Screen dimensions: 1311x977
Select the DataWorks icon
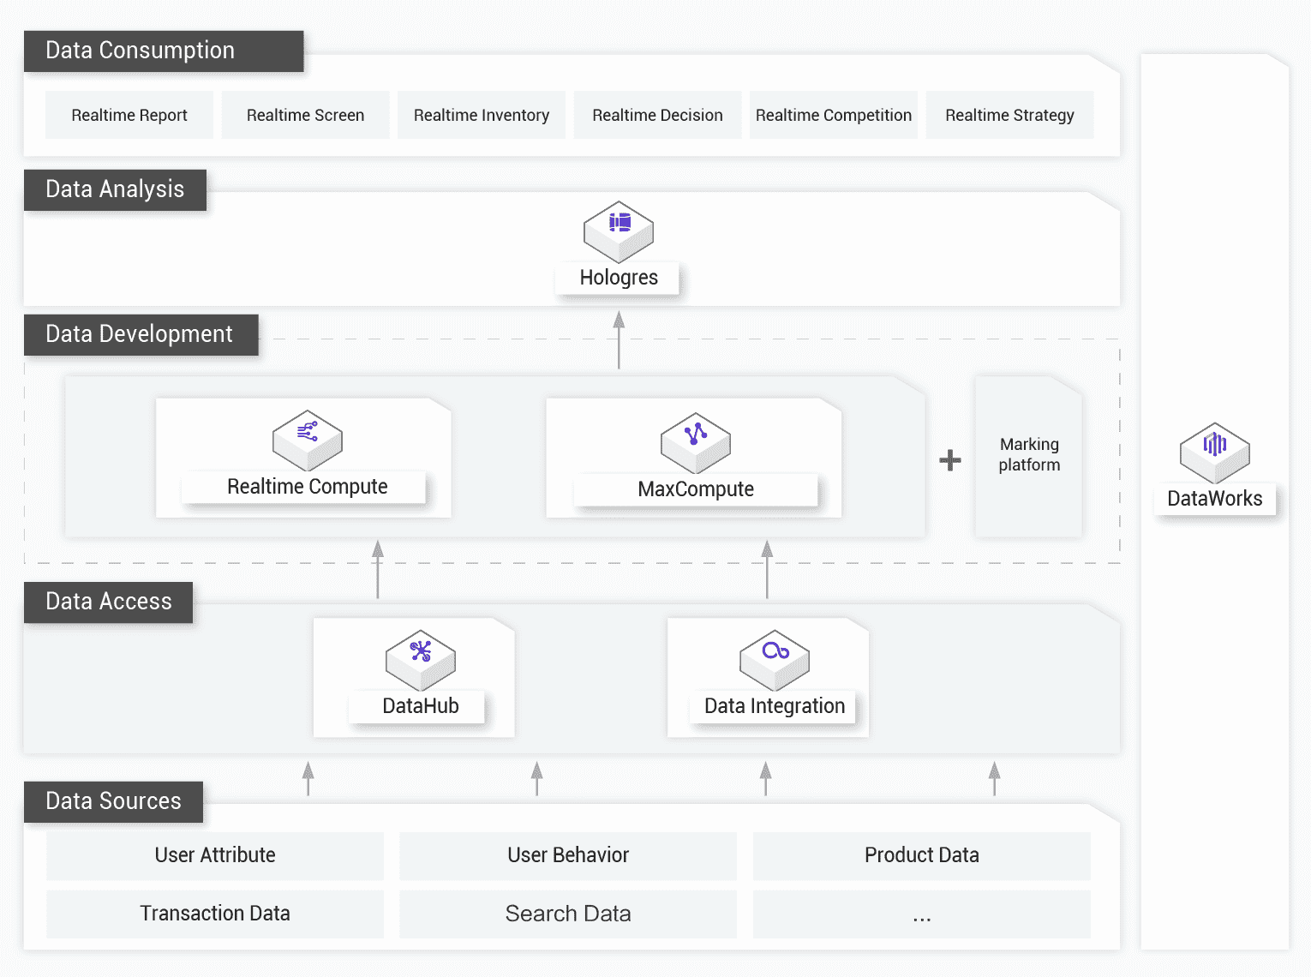1214,452
